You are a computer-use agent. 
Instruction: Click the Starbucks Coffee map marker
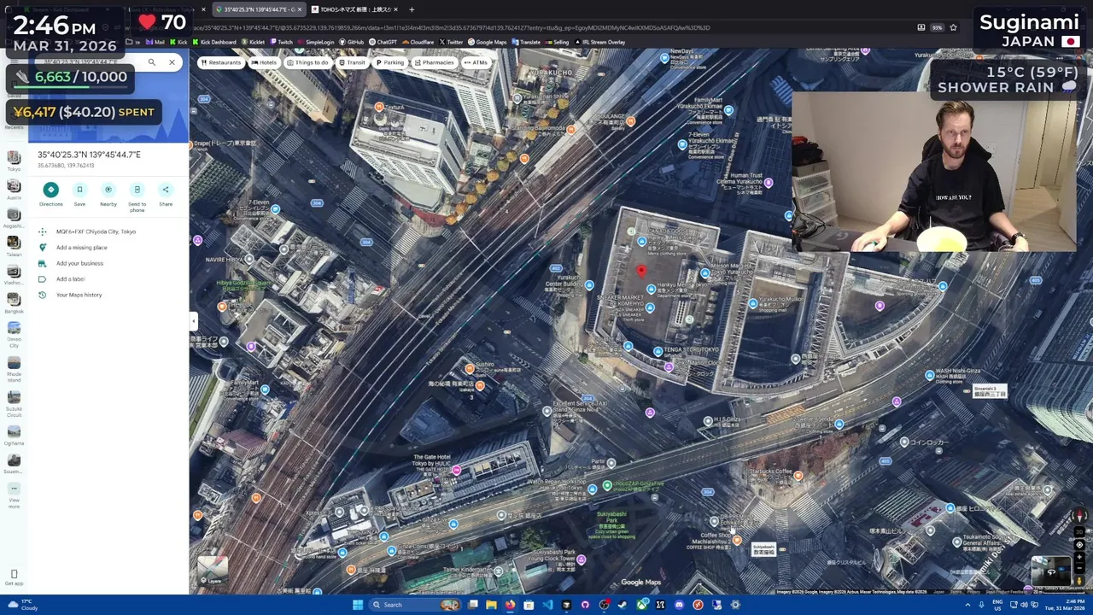(x=798, y=476)
